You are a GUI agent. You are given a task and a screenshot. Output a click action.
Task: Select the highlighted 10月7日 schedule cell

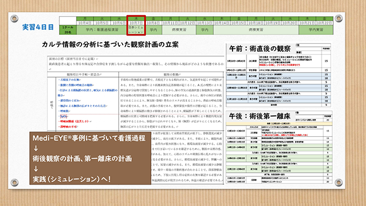(136, 25)
